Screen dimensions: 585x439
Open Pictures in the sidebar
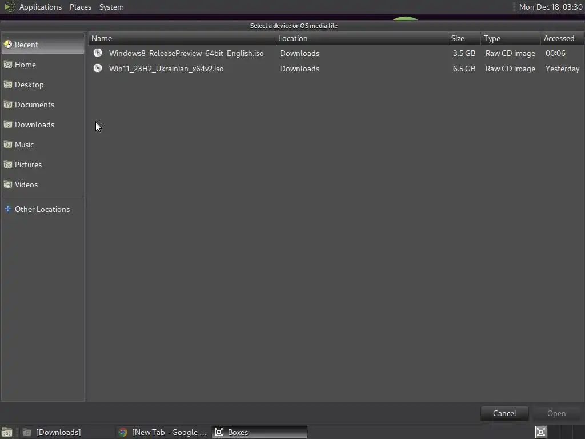42,165
